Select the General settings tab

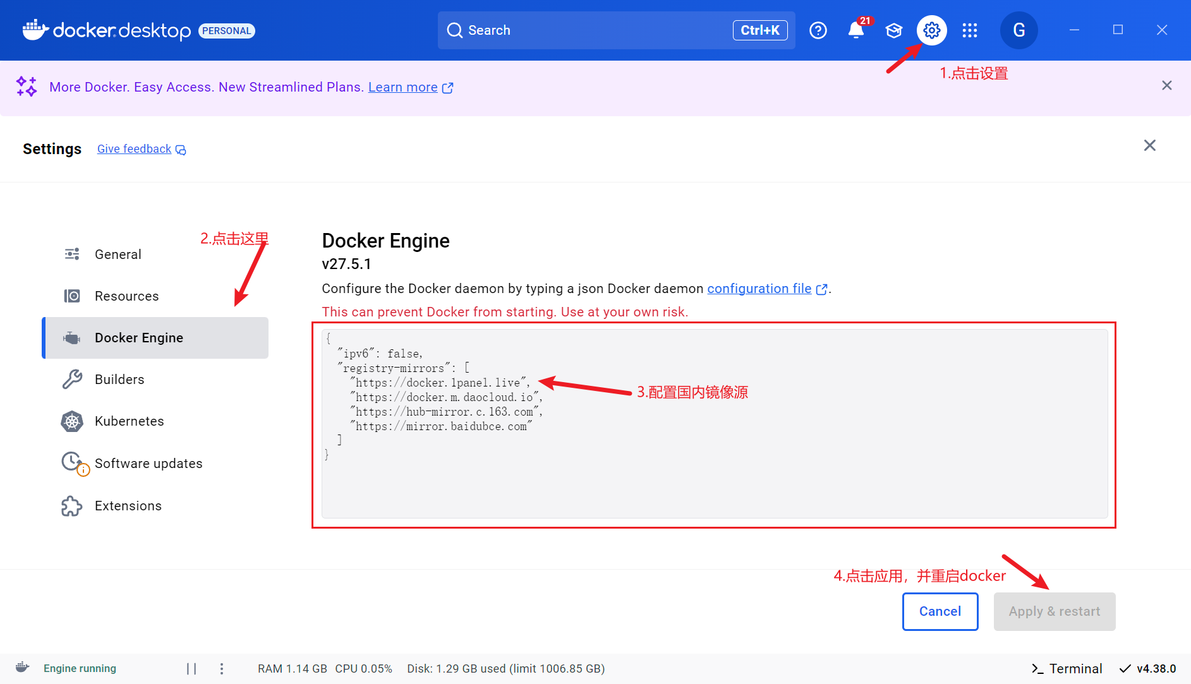(x=155, y=255)
